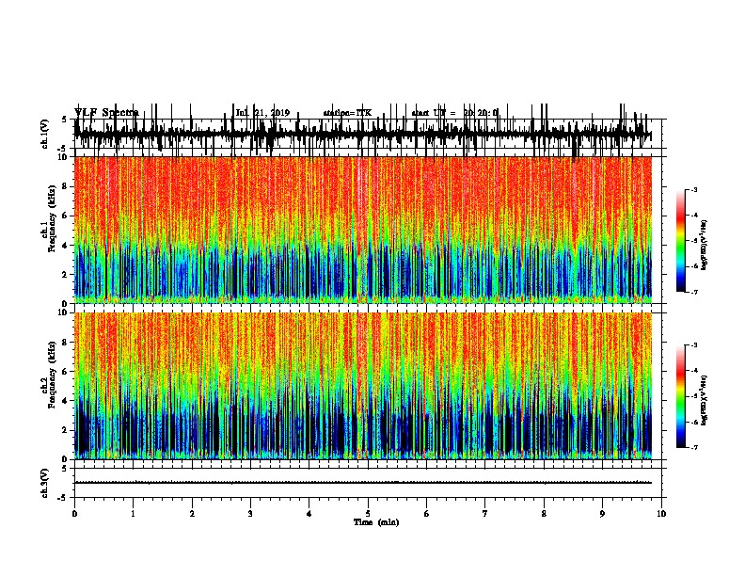The height and width of the screenshot is (576, 745).
Task: Click the time axis tick label '9'
Action: pyautogui.click(x=602, y=514)
